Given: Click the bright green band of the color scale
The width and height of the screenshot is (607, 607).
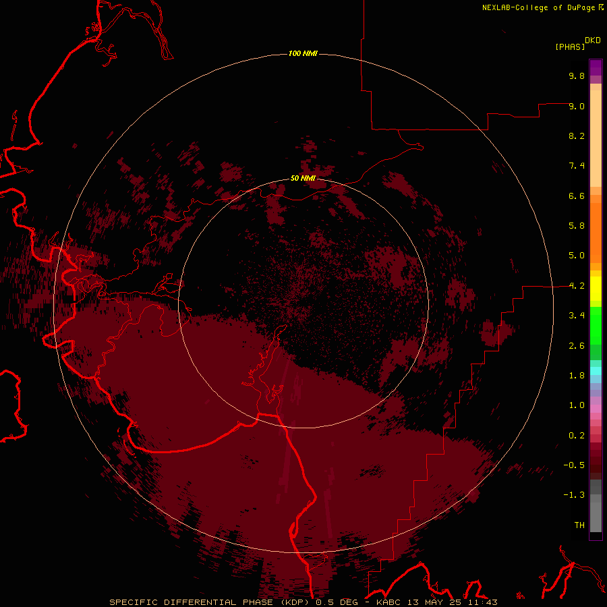Looking at the screenshot, I should pos(596,325).
